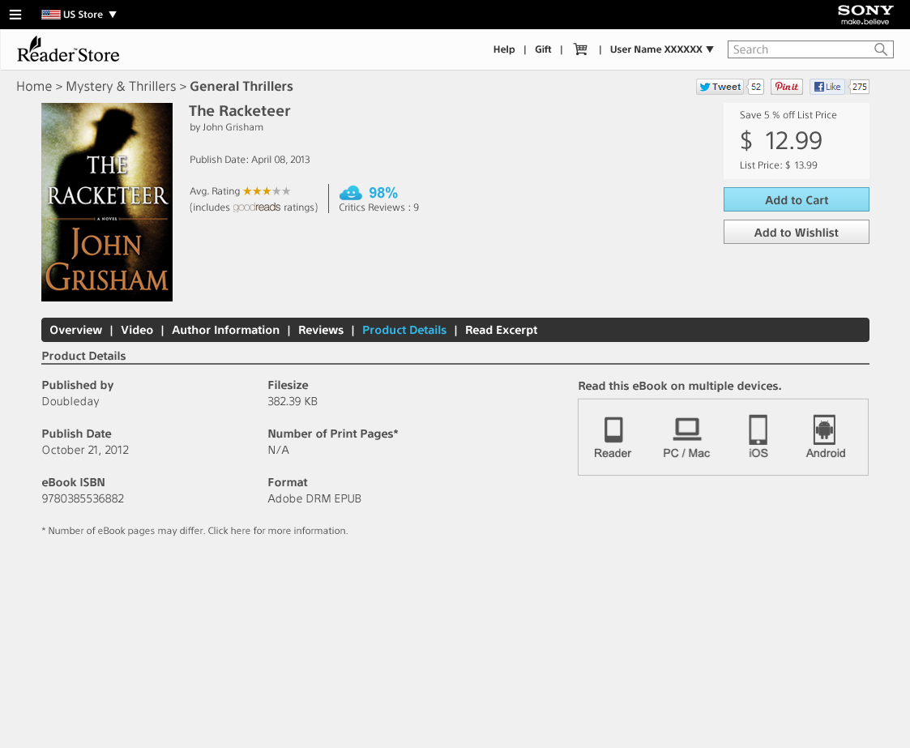Switch to the Overview tab
This screenshot has height=748, width=910.
click(x=76, y=330)
